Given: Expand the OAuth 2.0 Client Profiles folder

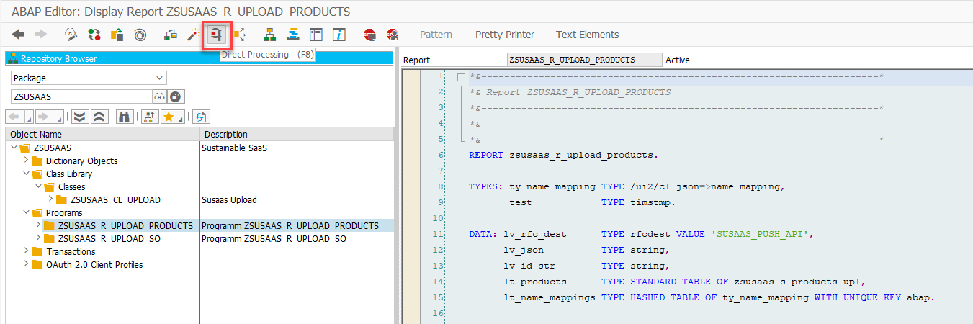Looking at the screenshot, I should 27,264.
